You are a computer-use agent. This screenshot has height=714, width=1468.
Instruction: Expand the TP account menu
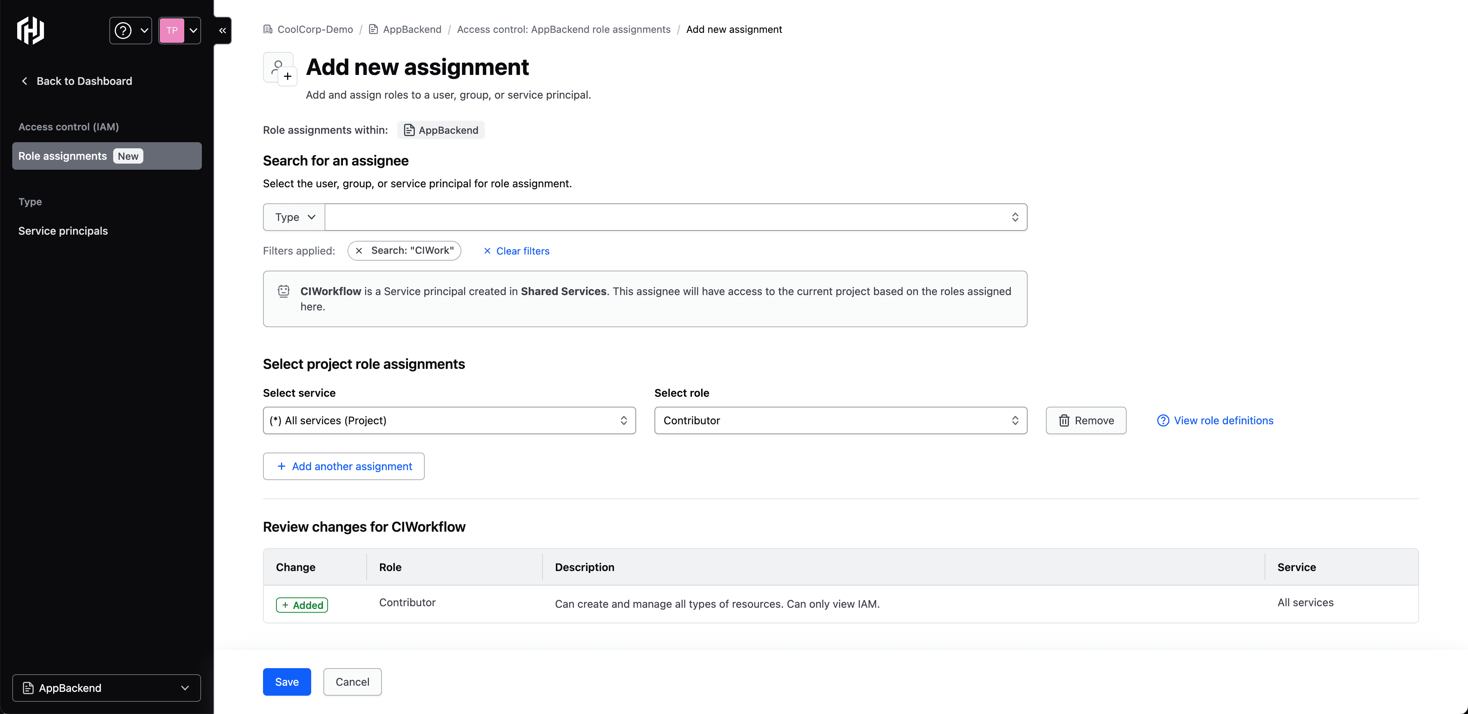[180, 30]
